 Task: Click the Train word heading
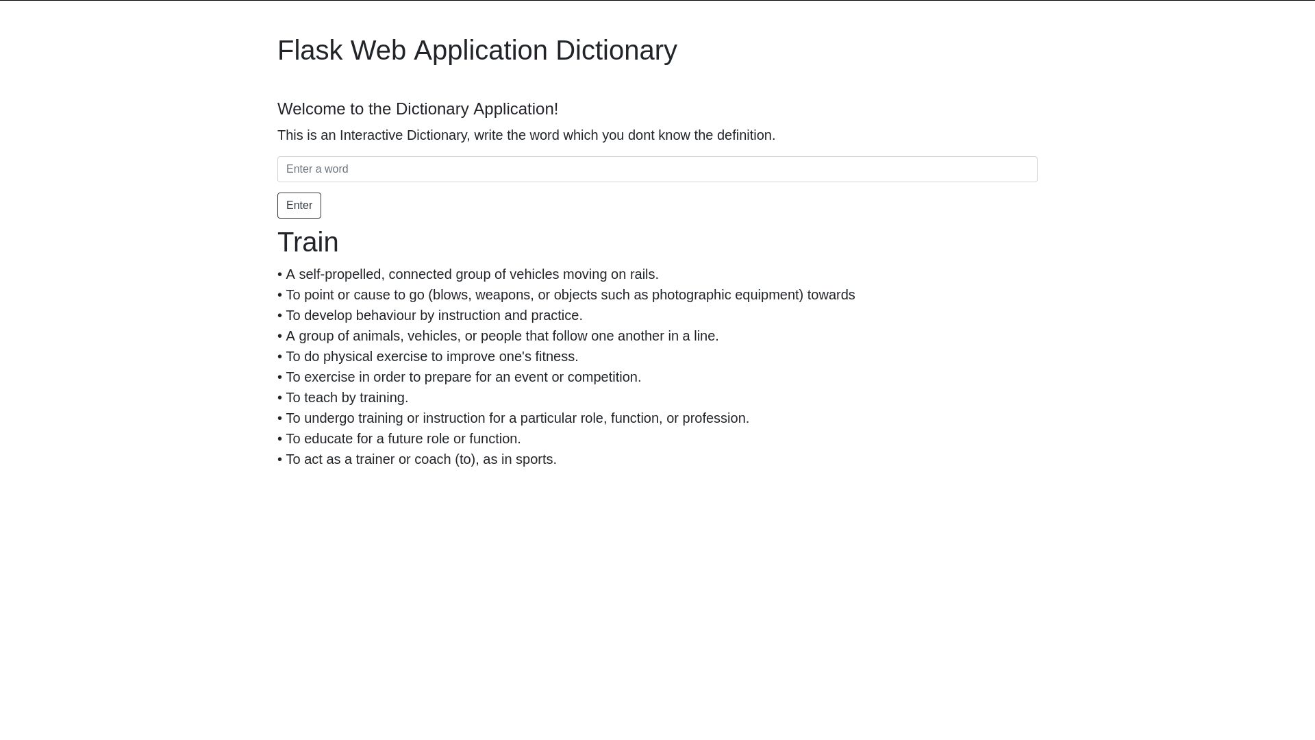tap(308, 243)
